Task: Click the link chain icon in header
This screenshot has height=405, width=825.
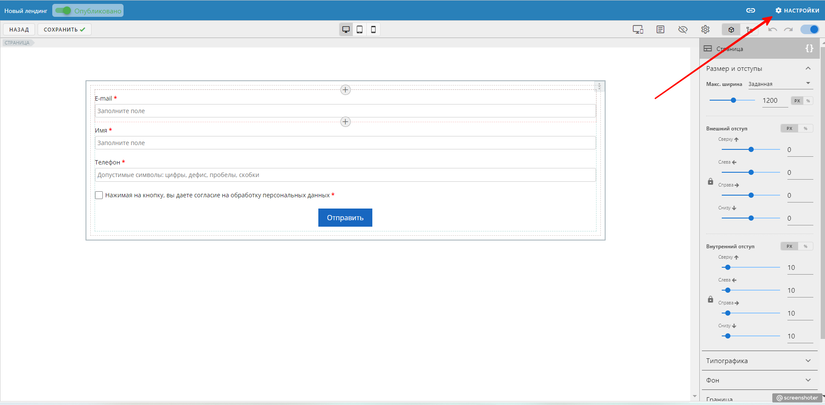Action: pos(751,10)
